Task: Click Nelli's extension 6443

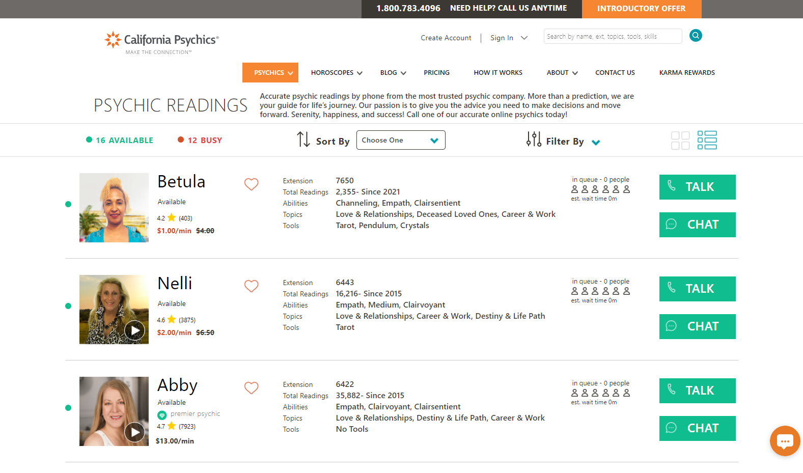Action: coord(345,283)
